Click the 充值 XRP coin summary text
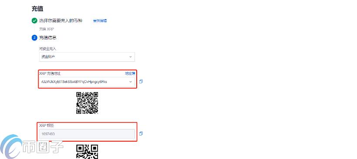The image size is (357, 159). tap(47, 29)
